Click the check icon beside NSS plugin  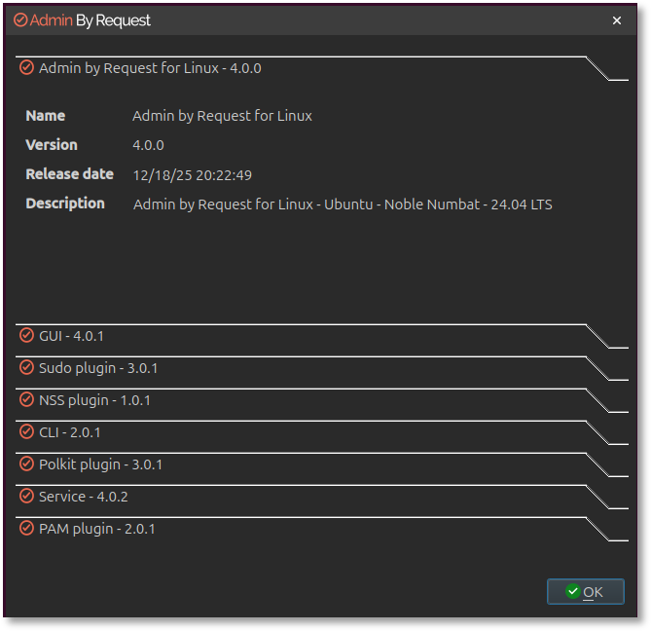[26, 400]
